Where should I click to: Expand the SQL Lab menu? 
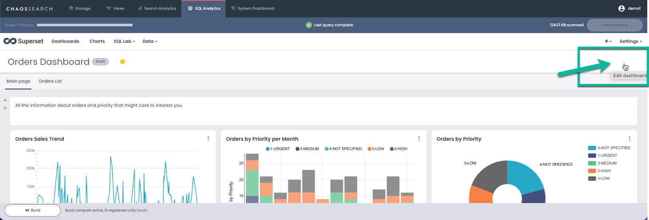124,41
